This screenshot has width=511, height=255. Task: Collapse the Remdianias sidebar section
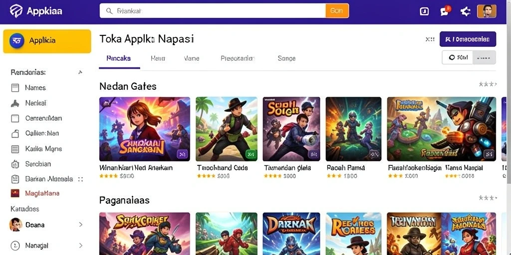point(80,72)
